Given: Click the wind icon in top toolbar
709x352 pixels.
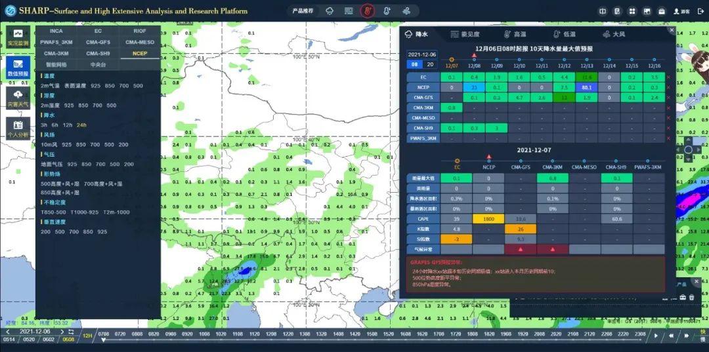Looking at the screenshot, I should [406, 11].
